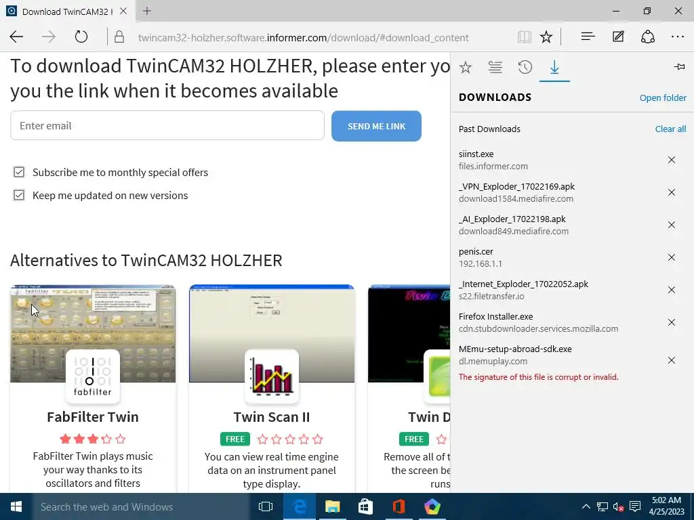Click the Share icon in toolbar

[648, 37]
